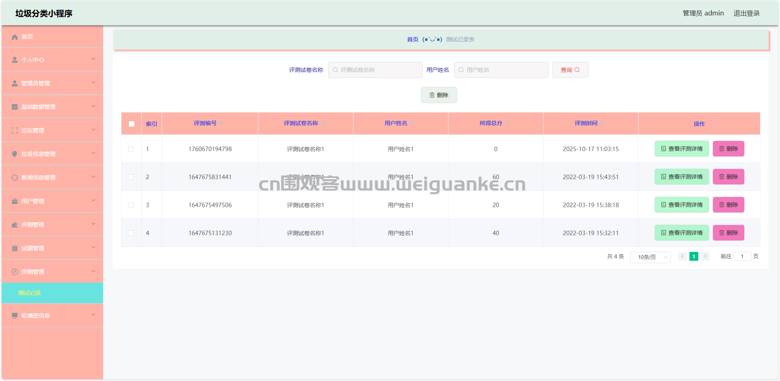Click the 评测试卷名称 search input field
This screenshot has width=780, height=381.
(x=375, y=70)
